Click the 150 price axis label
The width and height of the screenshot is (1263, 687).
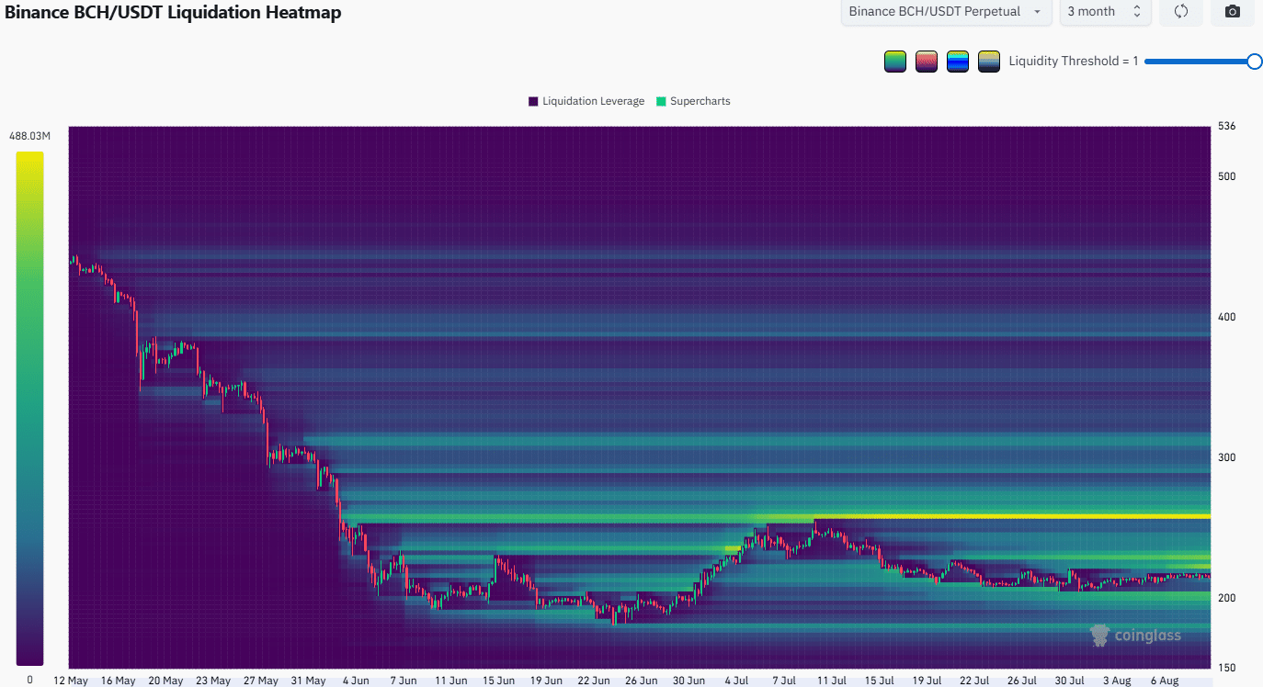click(x=1228, y=668)
